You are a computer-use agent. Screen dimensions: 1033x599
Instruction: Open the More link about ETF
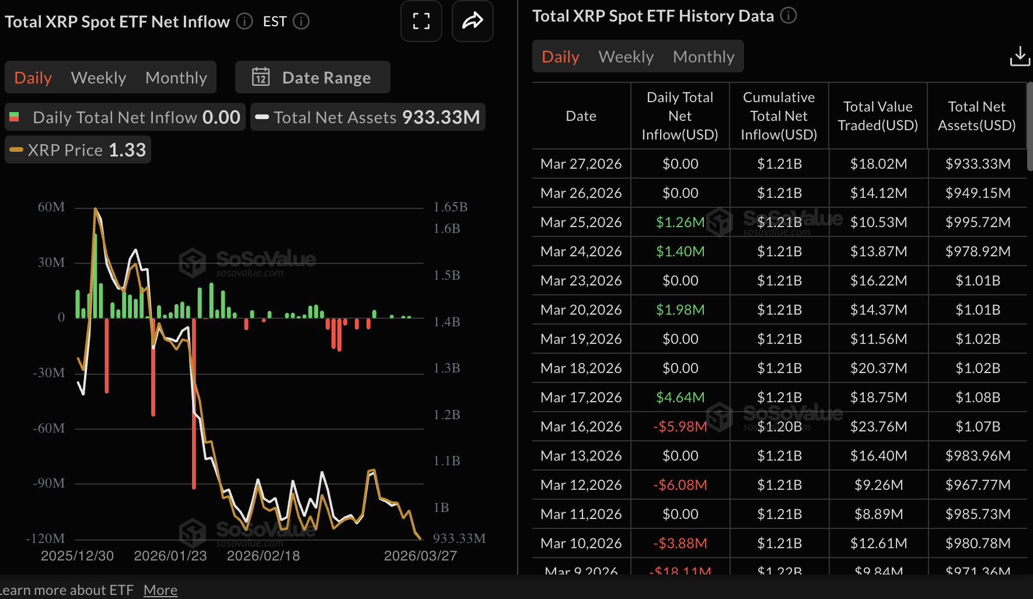160,590
